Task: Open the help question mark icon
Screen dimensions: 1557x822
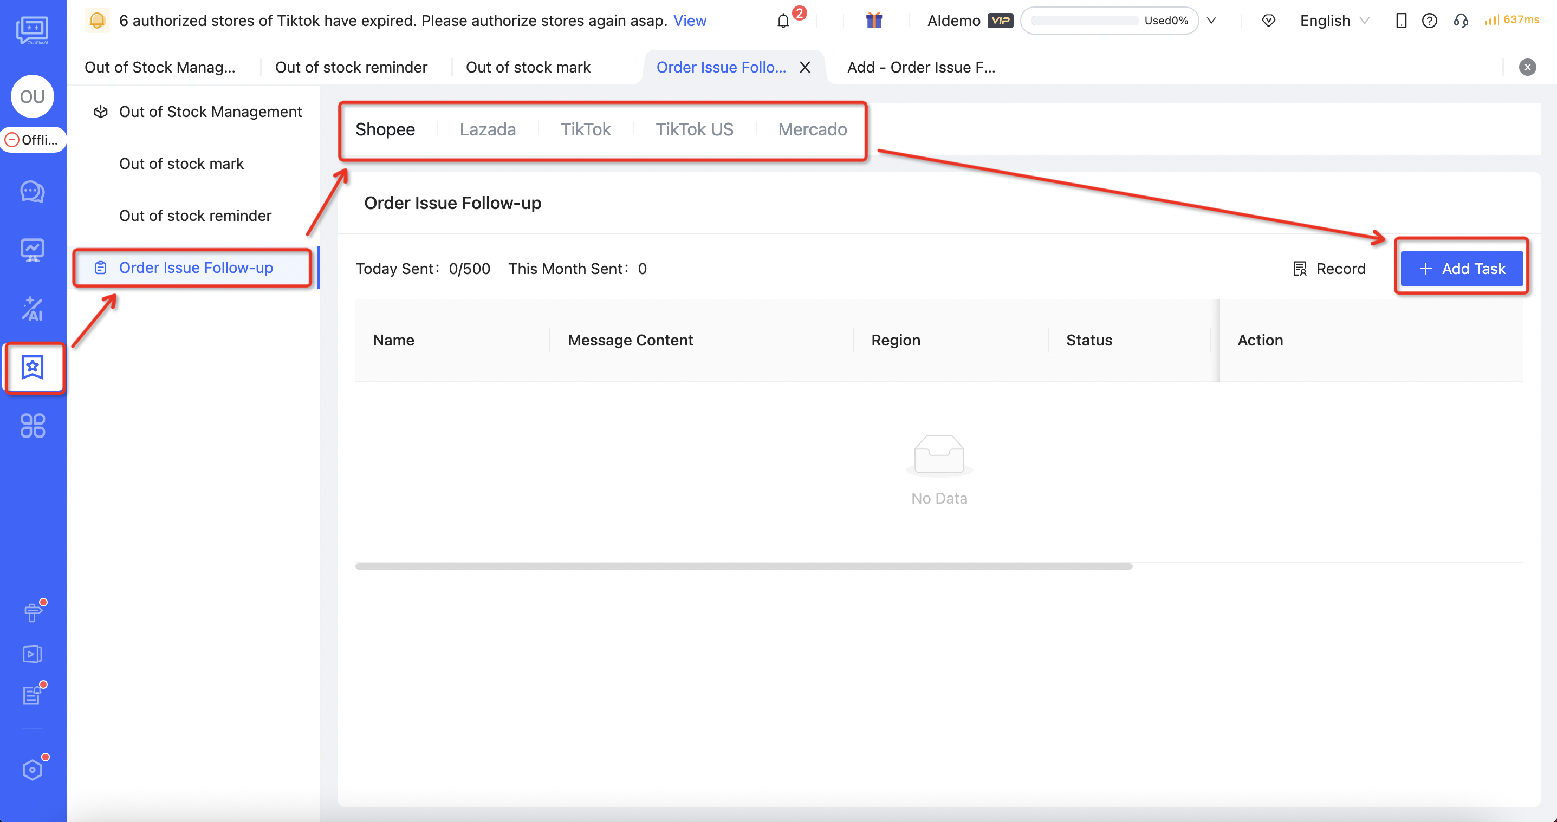Action: point(1430,21)
